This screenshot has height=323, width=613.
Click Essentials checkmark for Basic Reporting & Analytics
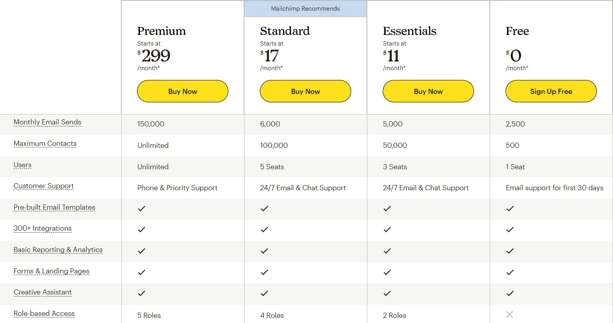click(x=387, y=251)
